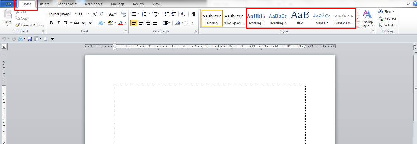Center-align the text

[141, 23]
